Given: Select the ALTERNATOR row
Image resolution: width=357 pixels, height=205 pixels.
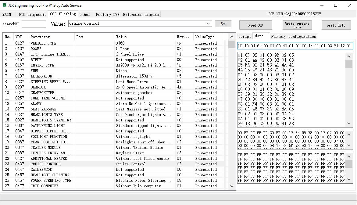Looking at the screenshot, I should (x=114, y=76).
